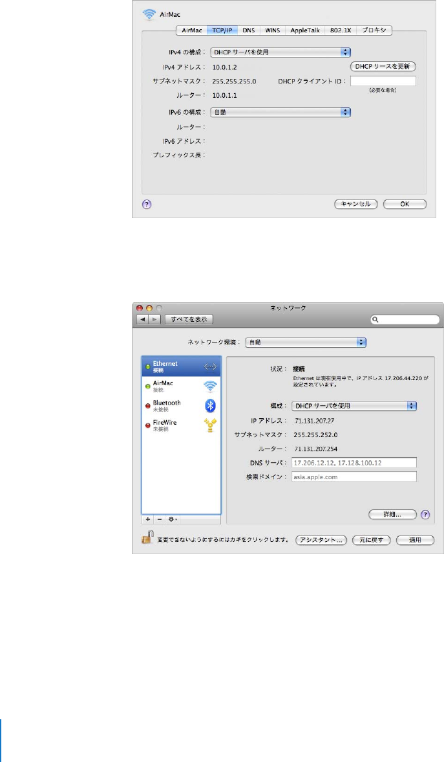This screenshot has width=444, height=762.
Task: Open the ネットワーク環境 dropdown
Action: 305,342
